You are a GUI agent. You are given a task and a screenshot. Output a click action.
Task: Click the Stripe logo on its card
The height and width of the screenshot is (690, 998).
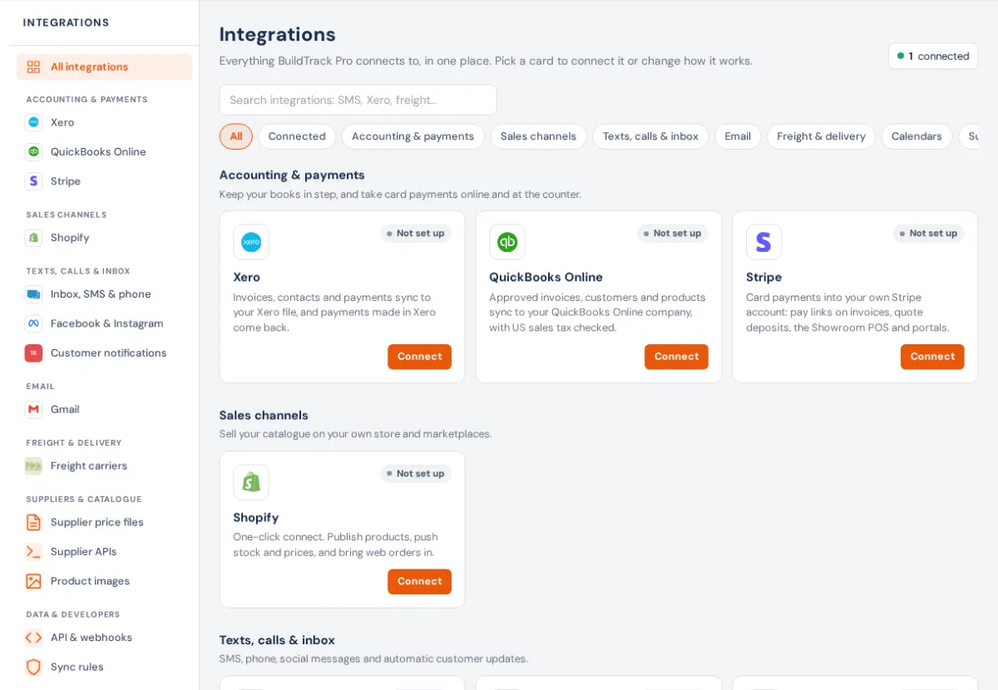tap(763, 242)
